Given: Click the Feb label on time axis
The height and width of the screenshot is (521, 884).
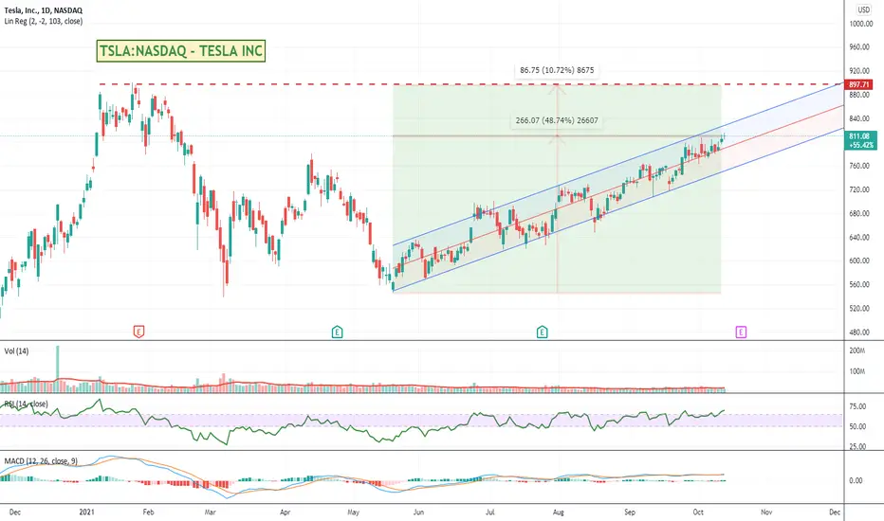Looking at the screenshot, I should (x=148, y=512).
